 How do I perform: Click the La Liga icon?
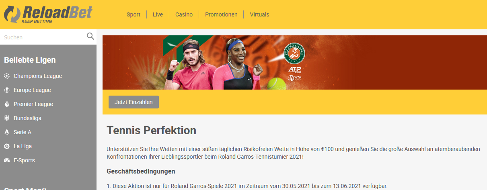6,146
